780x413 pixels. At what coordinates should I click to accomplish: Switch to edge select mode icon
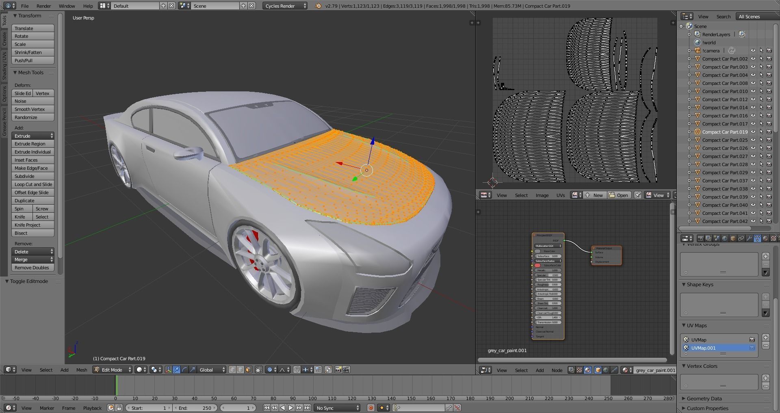[x=240, y=370]
